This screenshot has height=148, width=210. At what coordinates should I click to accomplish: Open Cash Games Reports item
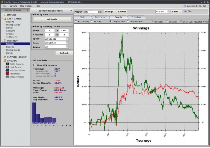click(10, 22)
